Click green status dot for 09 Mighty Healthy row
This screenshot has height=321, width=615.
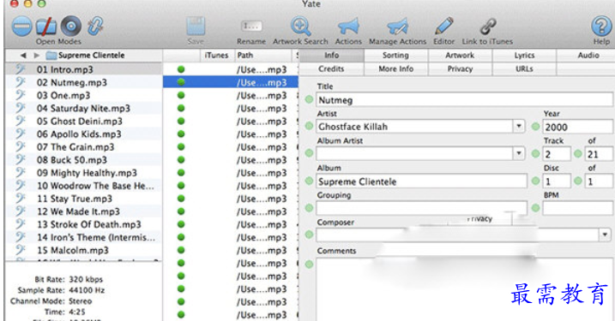point(181,173)
